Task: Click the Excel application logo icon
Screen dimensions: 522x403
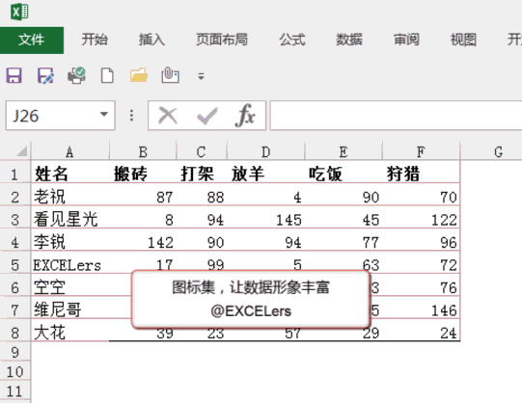Action: [19, 12]
